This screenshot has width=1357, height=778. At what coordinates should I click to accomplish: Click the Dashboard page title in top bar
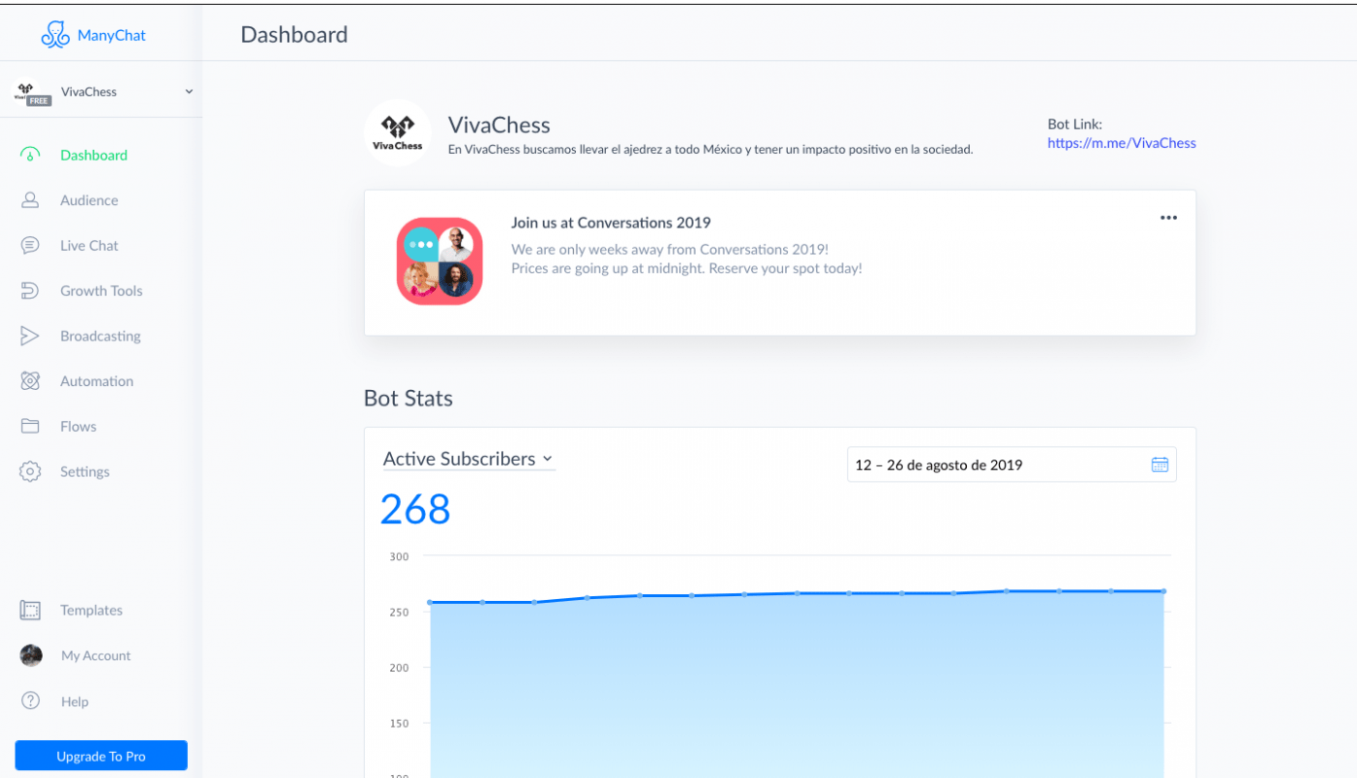coord(294,35)
